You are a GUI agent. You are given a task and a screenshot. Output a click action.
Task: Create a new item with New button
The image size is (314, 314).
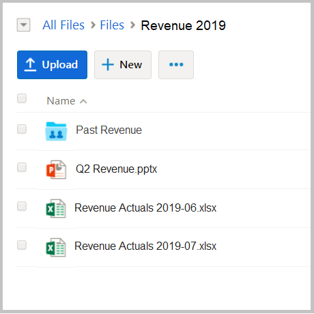pyautogui.click(x=123, y=65)
